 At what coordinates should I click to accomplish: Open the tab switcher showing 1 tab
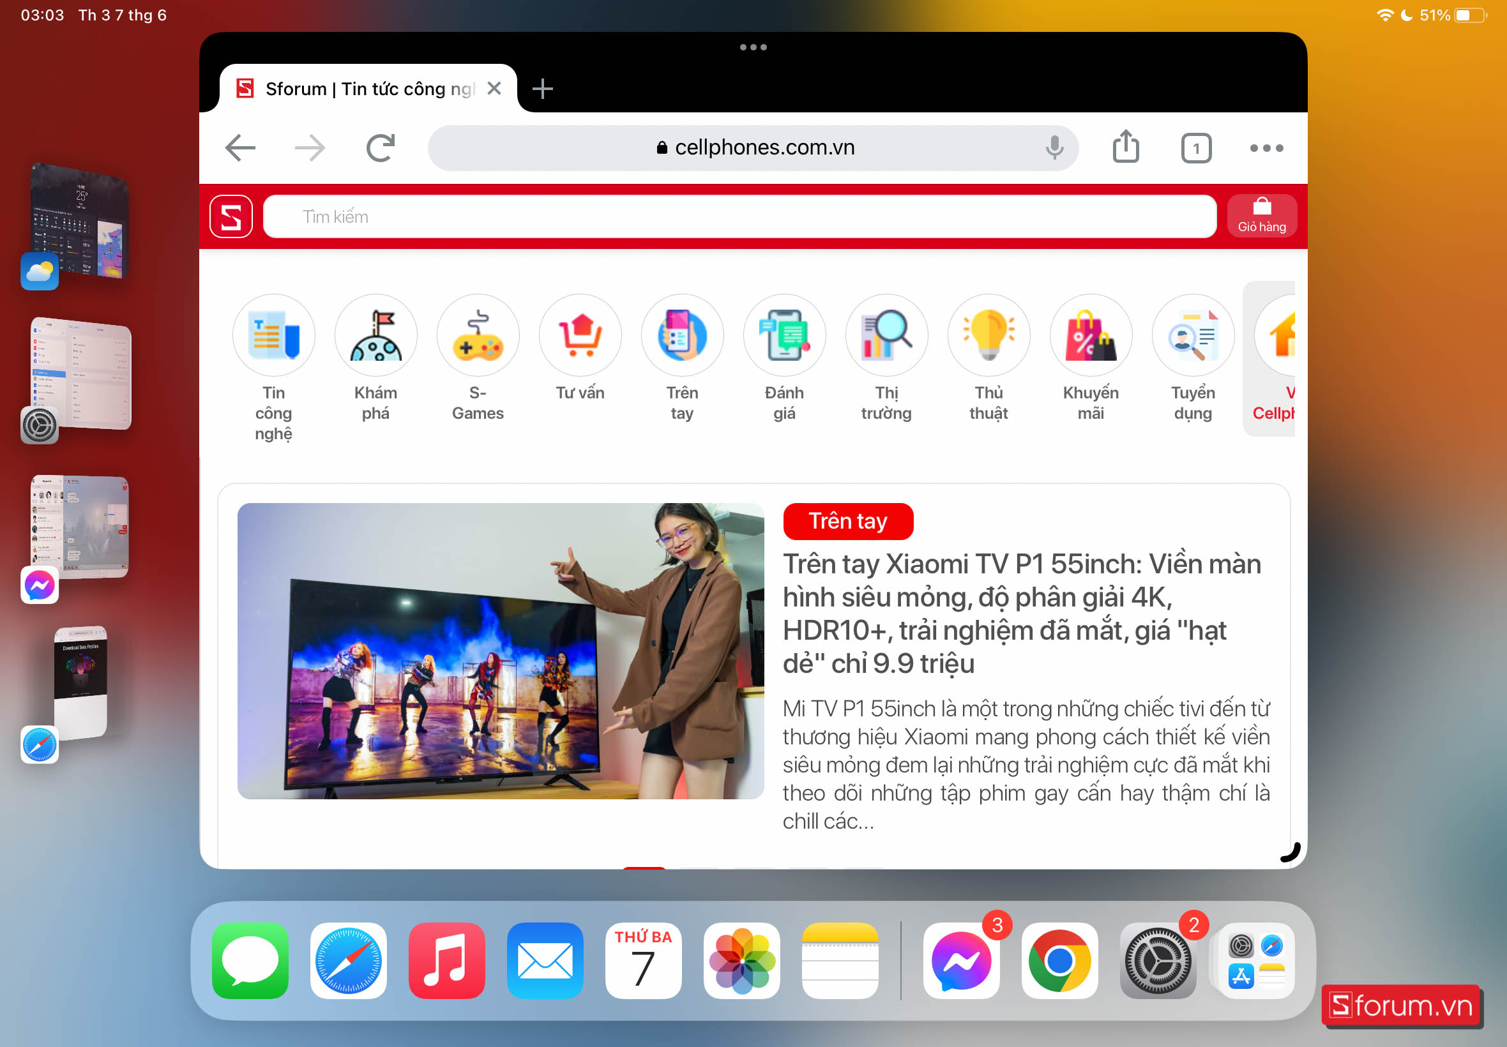(x=1196, y=148)
